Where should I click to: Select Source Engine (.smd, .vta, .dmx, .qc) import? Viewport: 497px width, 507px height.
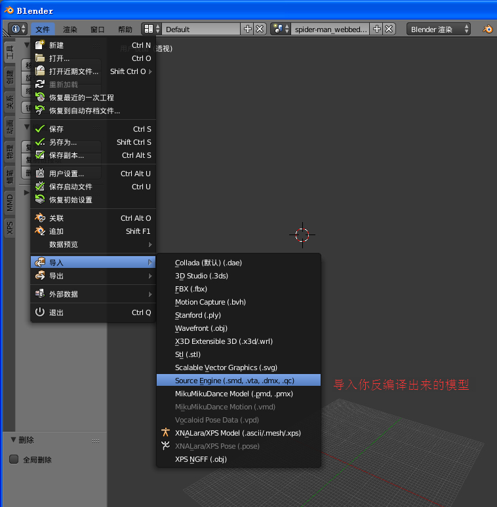click(239, 380)
